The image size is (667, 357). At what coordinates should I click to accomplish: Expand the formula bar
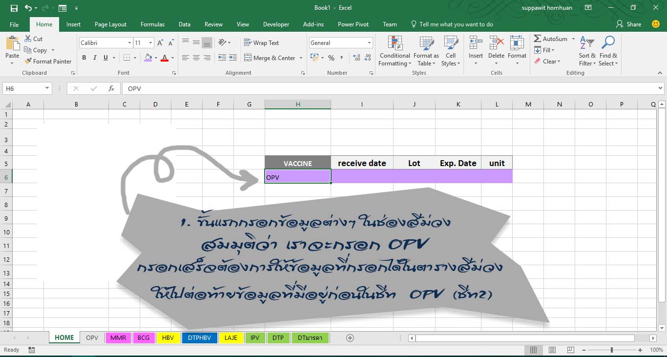(x=661, y=88)
